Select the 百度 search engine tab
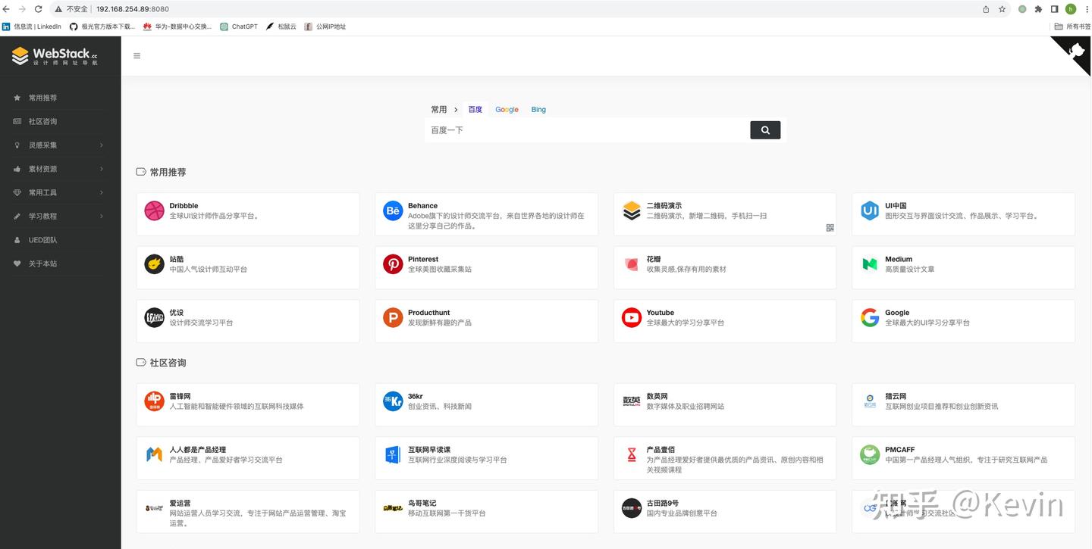This screenshot has width=1092, height=549. 475,110
